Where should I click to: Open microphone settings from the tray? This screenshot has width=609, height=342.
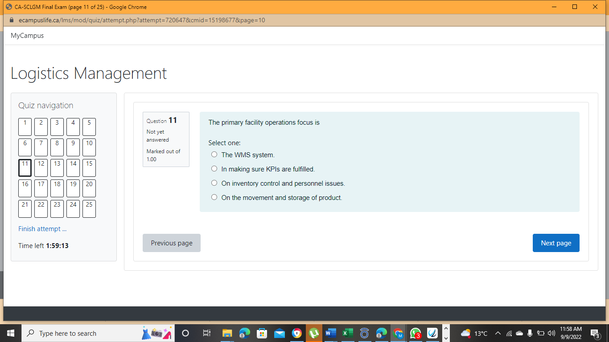(x=530, y=333)
